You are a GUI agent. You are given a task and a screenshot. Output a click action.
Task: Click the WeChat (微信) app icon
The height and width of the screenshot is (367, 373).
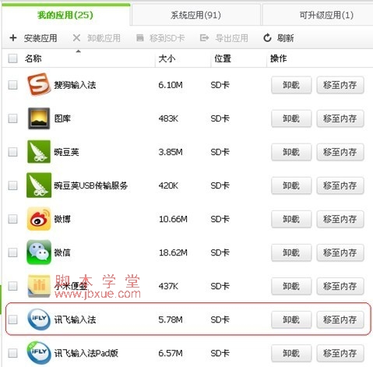point(39,252)
